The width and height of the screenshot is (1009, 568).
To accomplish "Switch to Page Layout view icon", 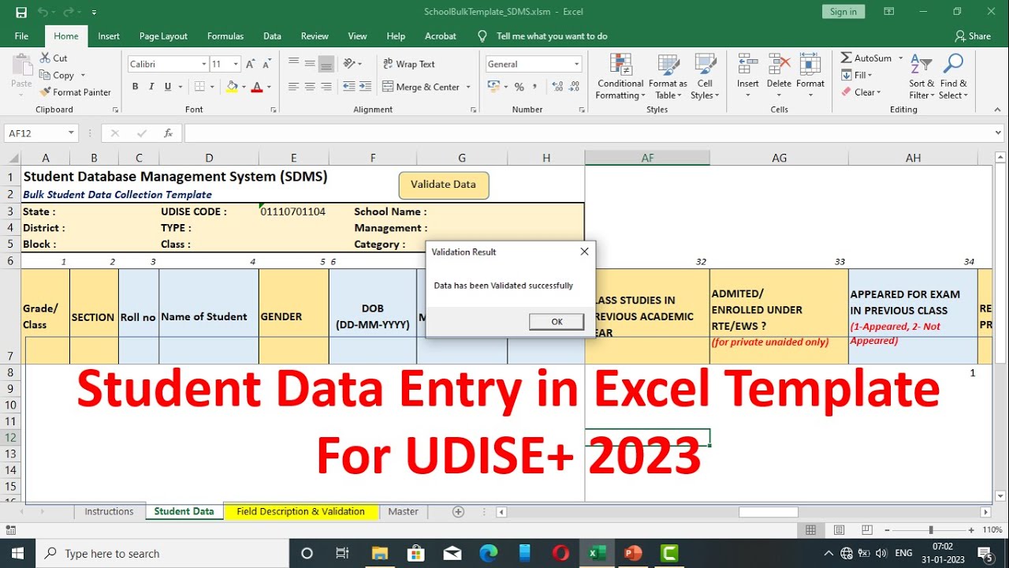I will [839, 530].
